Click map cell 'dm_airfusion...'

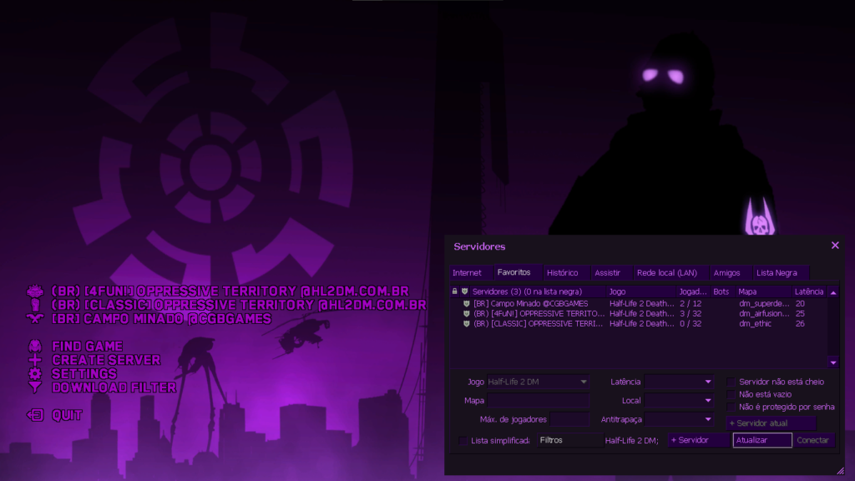pyautogui.click(x=764, y=314)
